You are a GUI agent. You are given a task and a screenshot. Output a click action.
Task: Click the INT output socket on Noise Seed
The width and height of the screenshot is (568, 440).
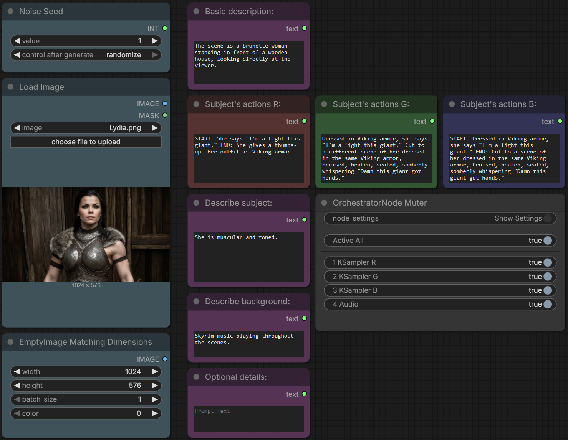165,28
